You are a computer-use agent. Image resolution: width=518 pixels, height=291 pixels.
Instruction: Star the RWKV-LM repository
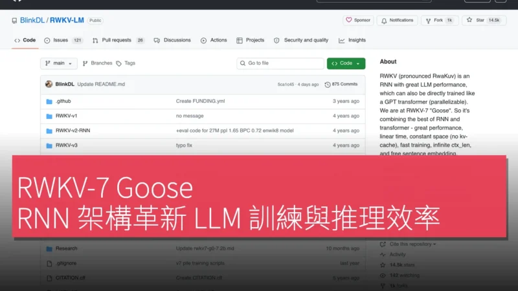pos(484,20)
